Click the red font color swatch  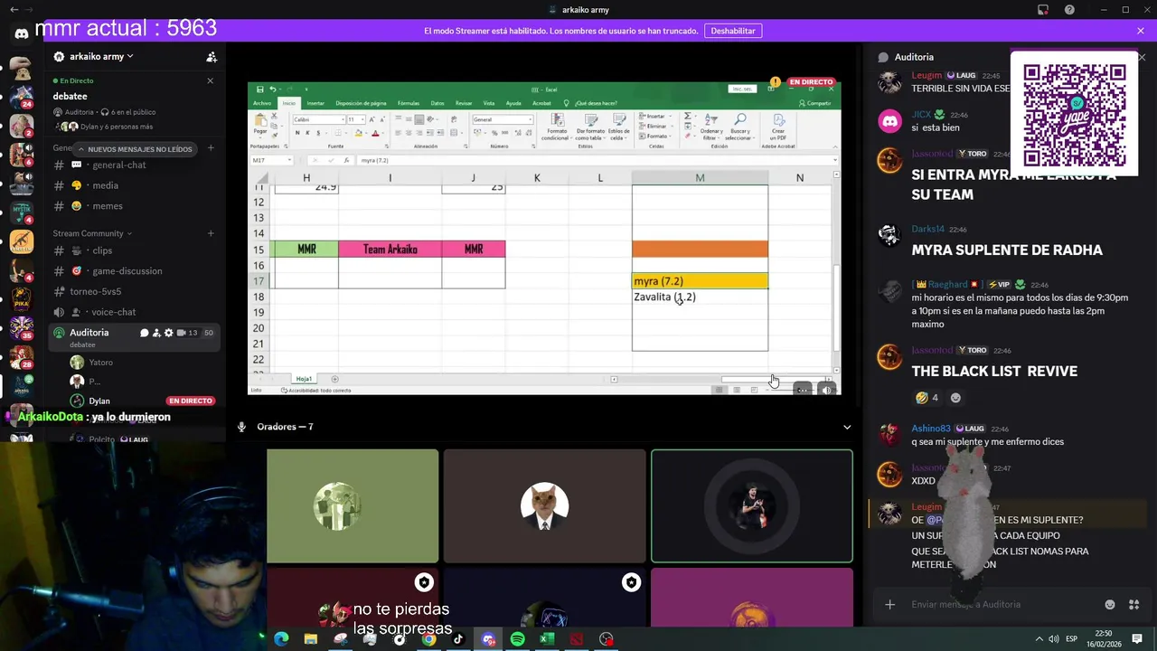375,133
